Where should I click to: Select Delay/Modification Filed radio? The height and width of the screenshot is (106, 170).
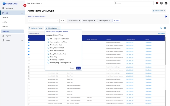click(48, 54)
